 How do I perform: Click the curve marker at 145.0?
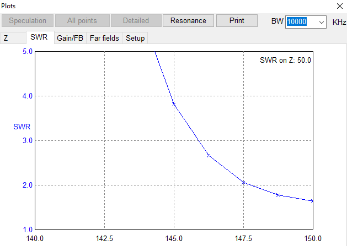(174, 104)
